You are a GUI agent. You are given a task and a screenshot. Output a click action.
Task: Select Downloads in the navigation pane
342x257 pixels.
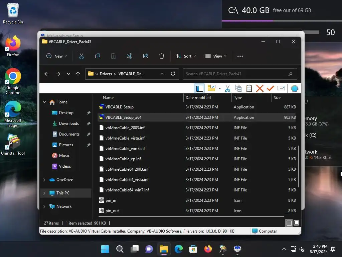[x=69, y=123]
